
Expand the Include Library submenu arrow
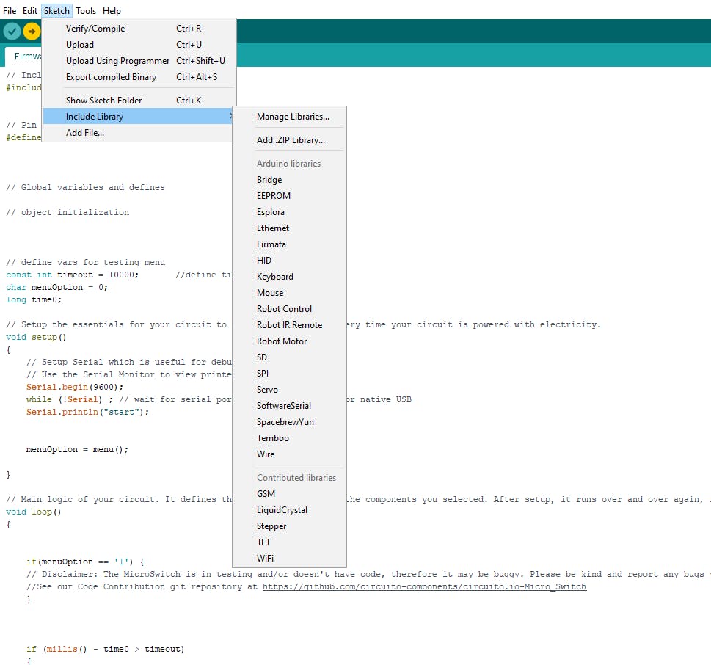(230, 117)
